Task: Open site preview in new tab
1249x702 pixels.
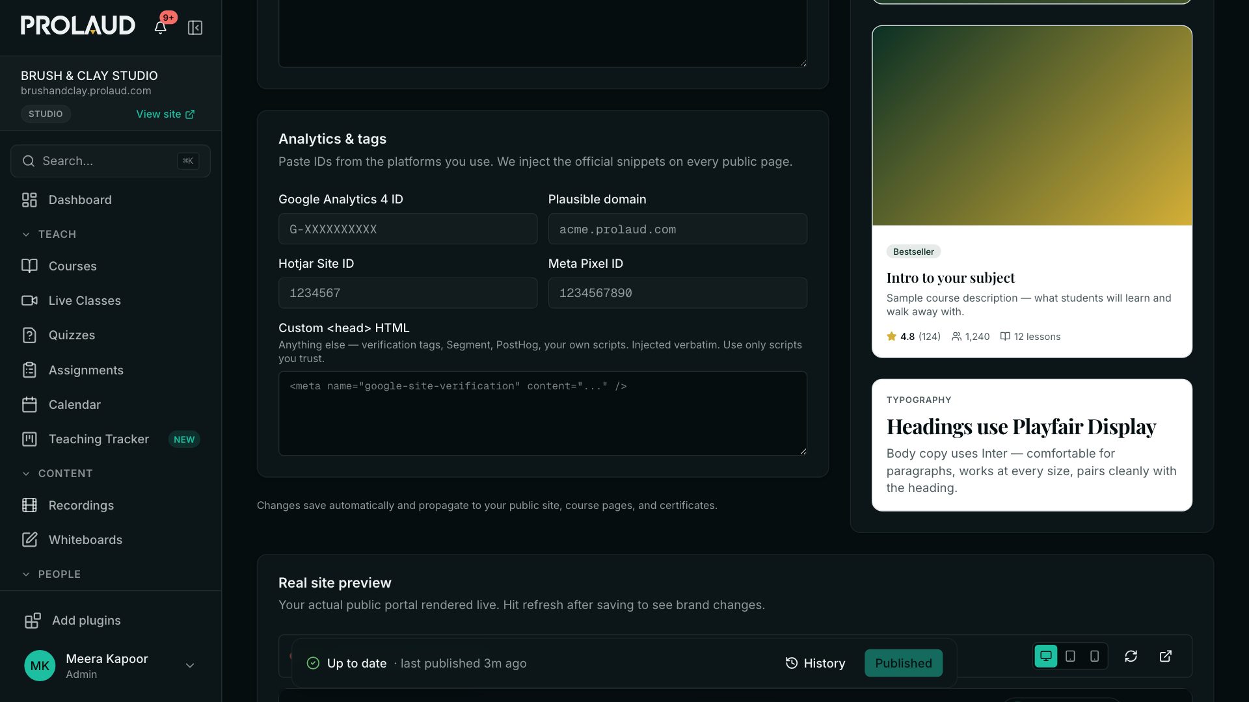Action: (1166, 656)
